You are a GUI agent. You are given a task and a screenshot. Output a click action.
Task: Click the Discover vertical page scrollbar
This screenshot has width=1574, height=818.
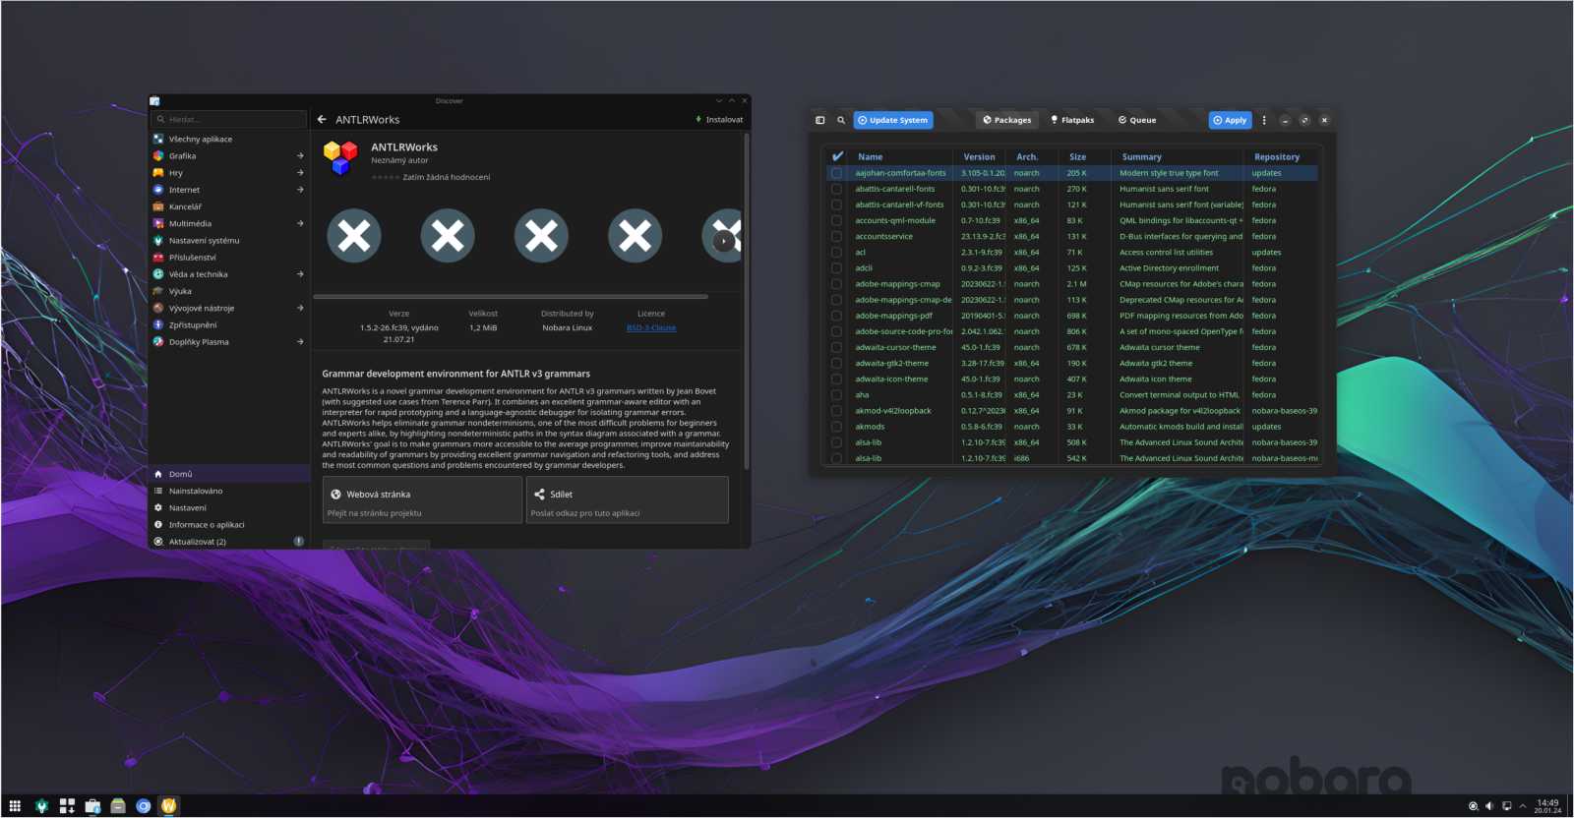[x=747, y=300]
